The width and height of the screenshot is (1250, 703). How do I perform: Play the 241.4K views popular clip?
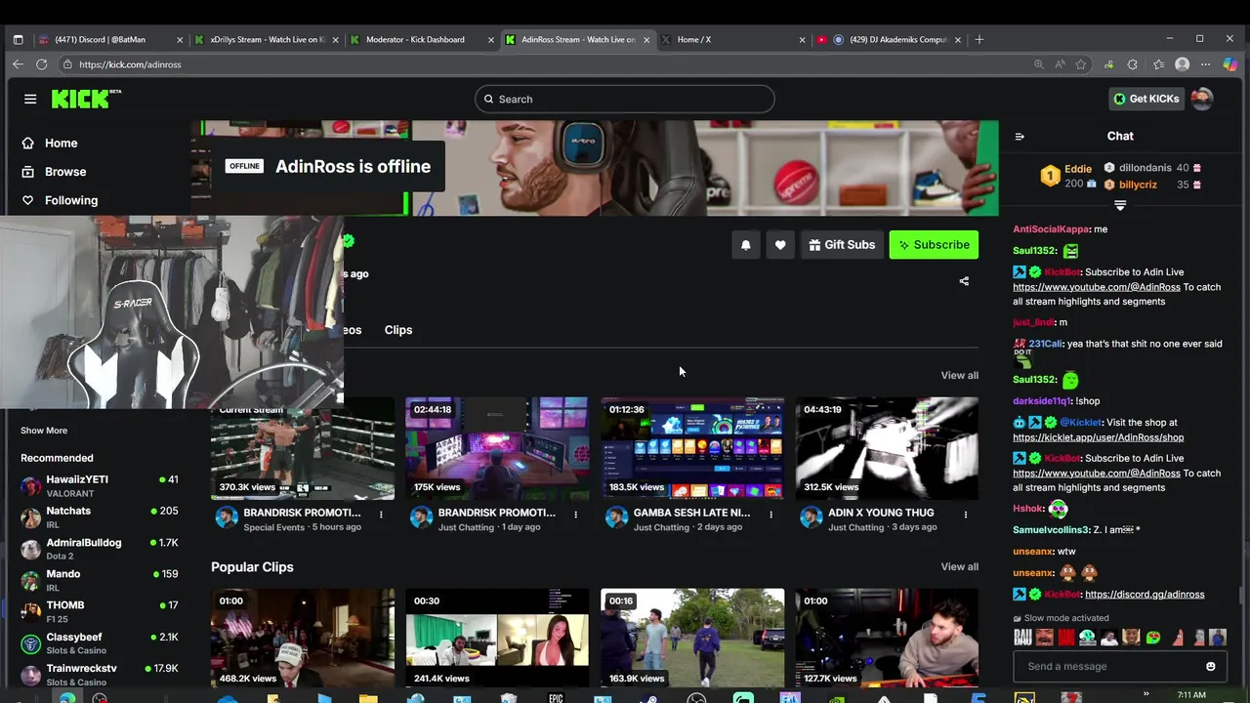tap(497, 637)
